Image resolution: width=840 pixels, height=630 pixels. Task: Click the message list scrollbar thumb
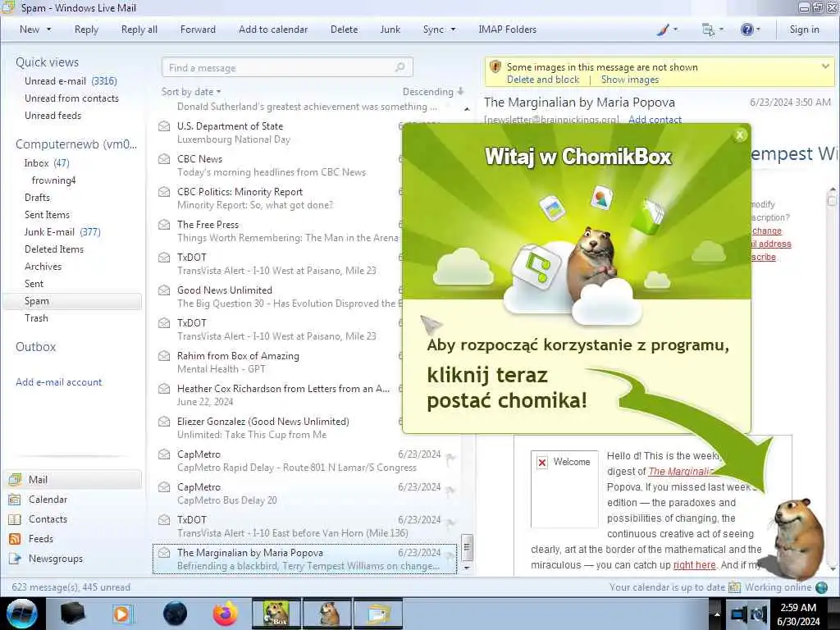[467, 547]
